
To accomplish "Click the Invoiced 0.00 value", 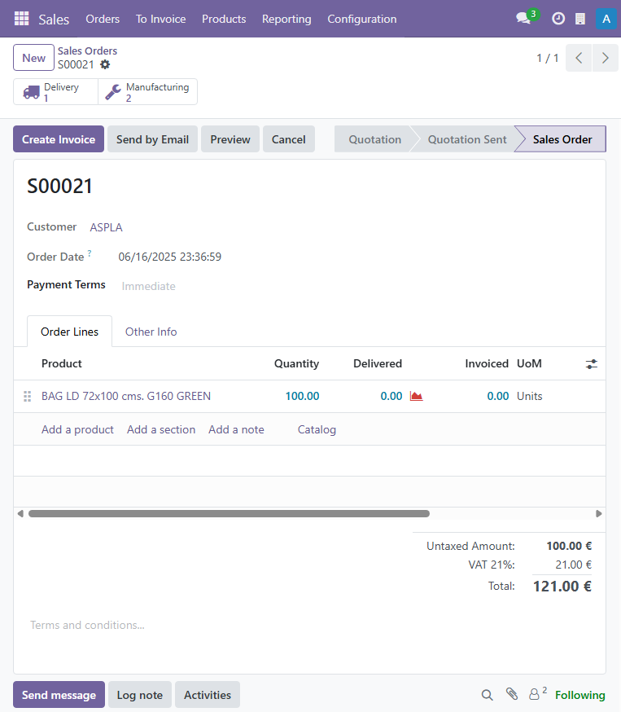I will [497, 397].
